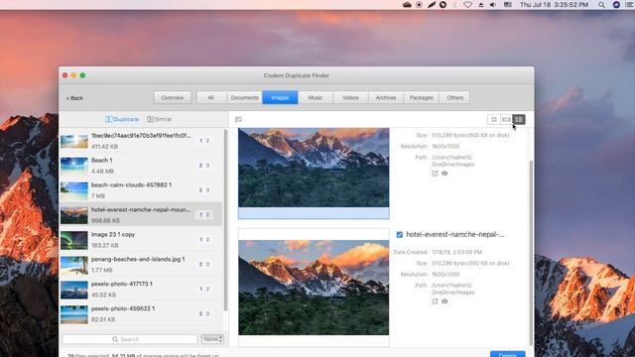
Task: Go Back to the previous screen
Action: point(74,98)
